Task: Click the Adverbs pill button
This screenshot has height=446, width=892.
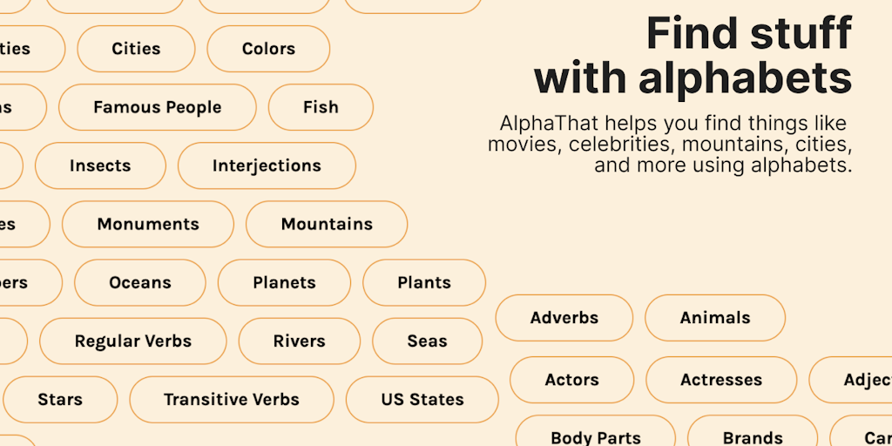Action: tap(564, 318)
